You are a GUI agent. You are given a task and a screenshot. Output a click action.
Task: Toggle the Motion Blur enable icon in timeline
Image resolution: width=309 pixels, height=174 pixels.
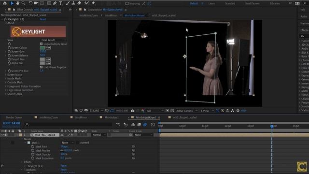tap(145, 125)
